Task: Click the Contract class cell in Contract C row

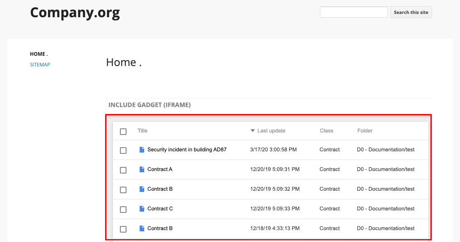Action: click(330, 208)
